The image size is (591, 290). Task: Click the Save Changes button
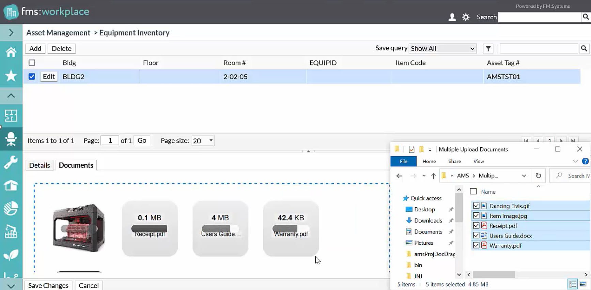(48, 285)
